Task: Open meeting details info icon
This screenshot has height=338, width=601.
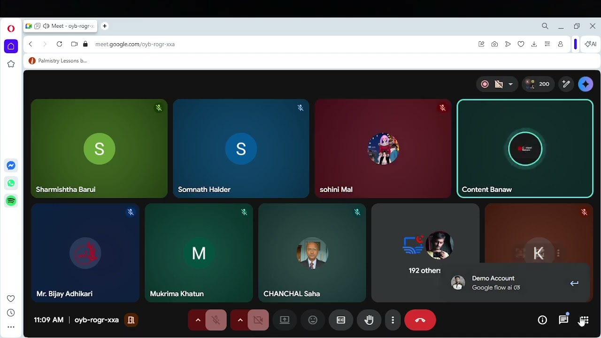Action: pyautogui.click(x=542, y=320)
